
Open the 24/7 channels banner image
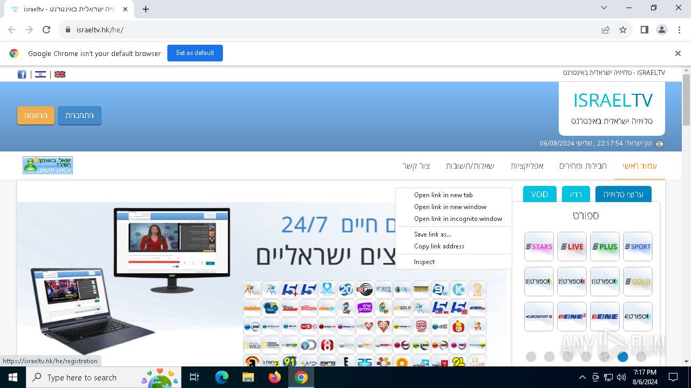coord(262,284)
